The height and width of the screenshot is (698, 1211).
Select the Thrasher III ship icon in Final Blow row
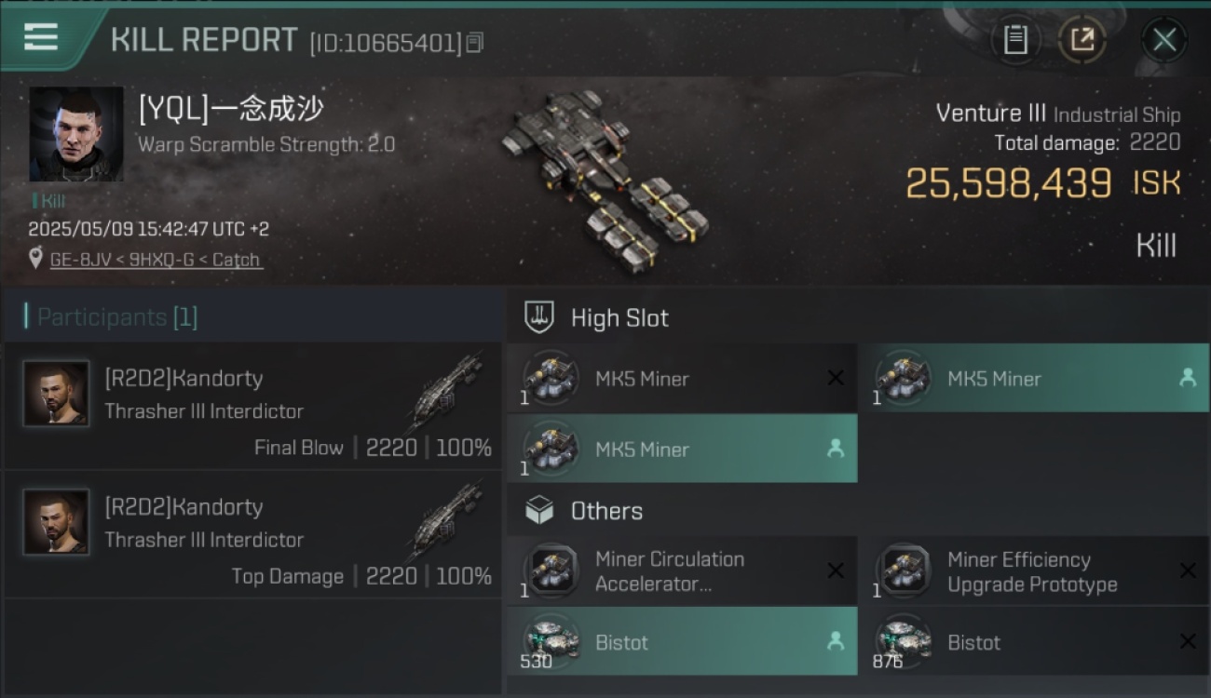tap(445, 392)
